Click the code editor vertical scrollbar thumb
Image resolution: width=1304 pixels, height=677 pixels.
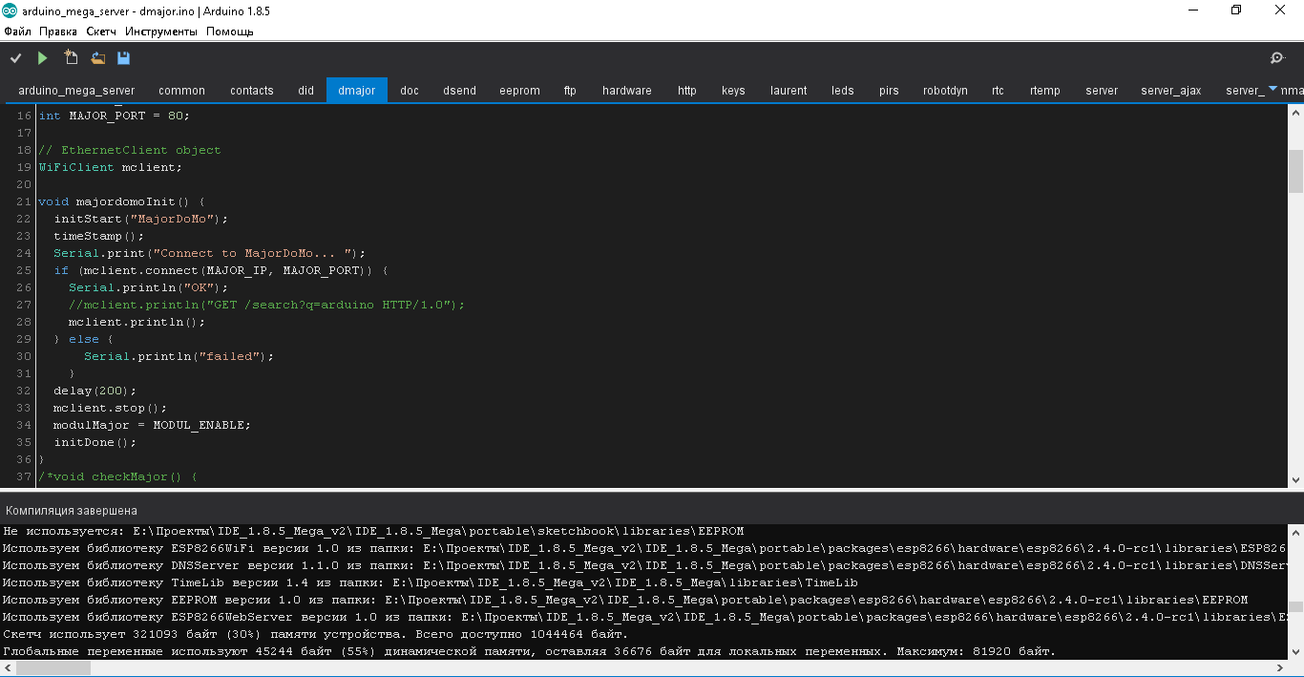[1295, 171]
